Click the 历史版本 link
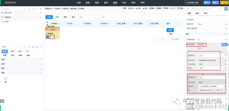229x111 pixels. point(58,8)
